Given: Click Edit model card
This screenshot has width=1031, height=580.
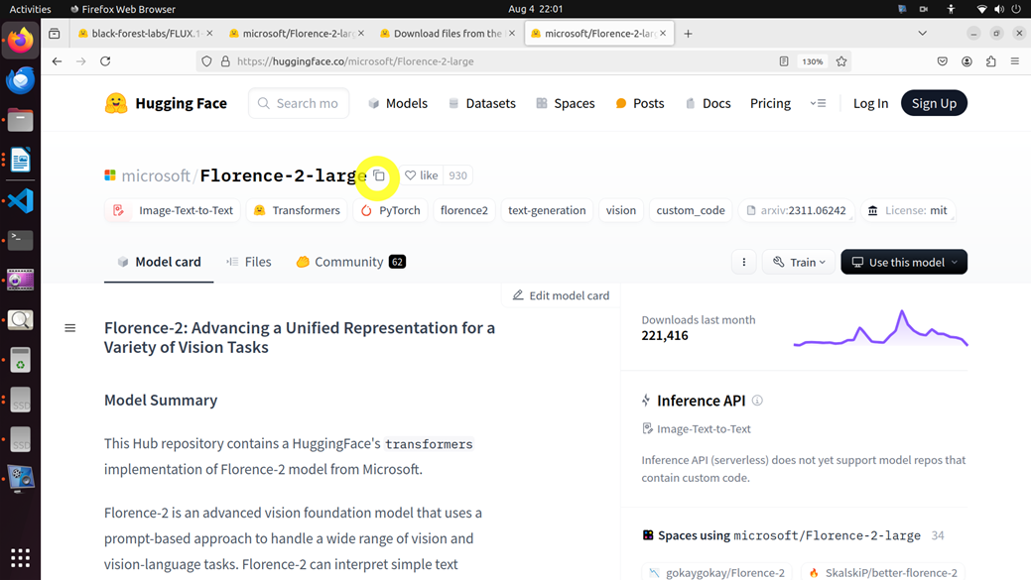Looking at the screenshot, I should (x=561, y=295).
